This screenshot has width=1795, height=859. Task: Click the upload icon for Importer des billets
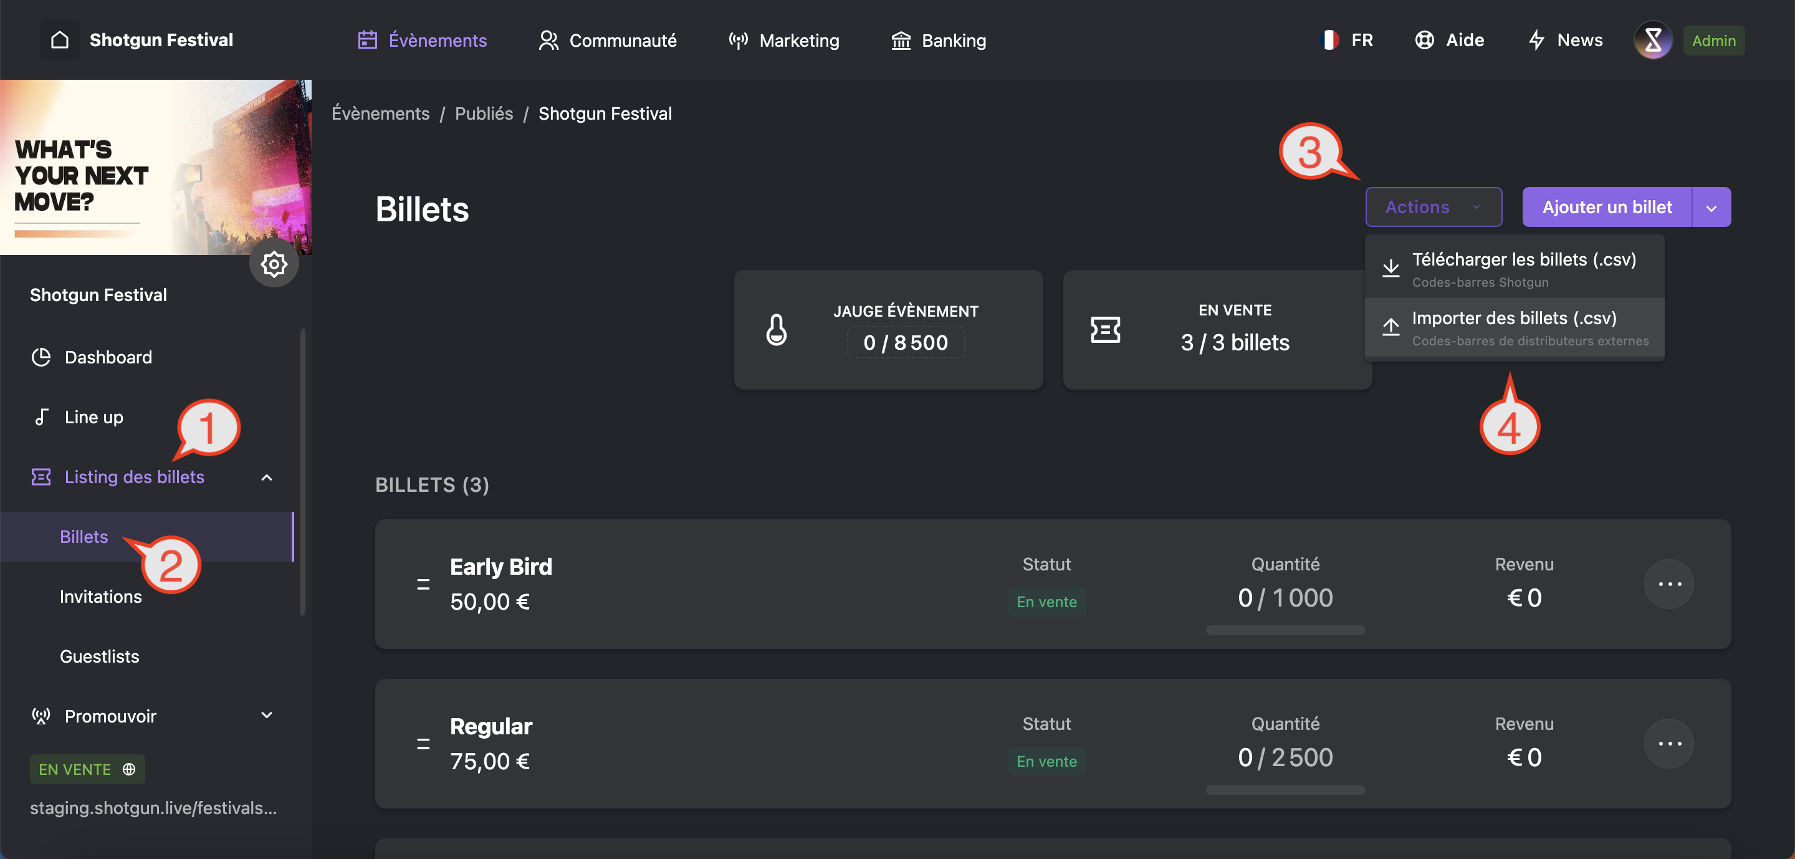coord(1391,326)
